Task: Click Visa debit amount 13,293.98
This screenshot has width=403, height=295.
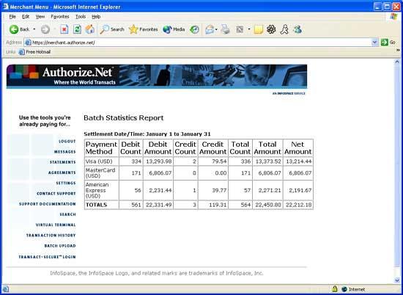Action: [158, 161]
